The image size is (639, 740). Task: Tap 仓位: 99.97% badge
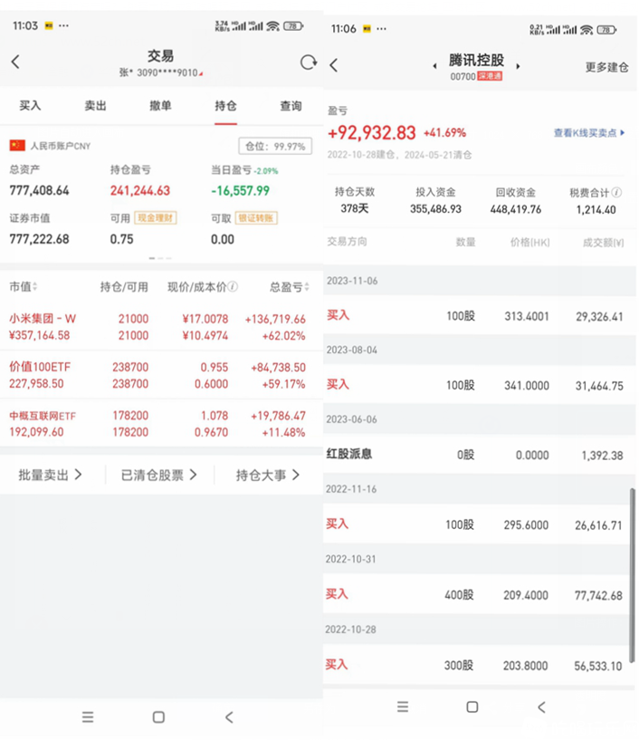[x=275, y=147]
